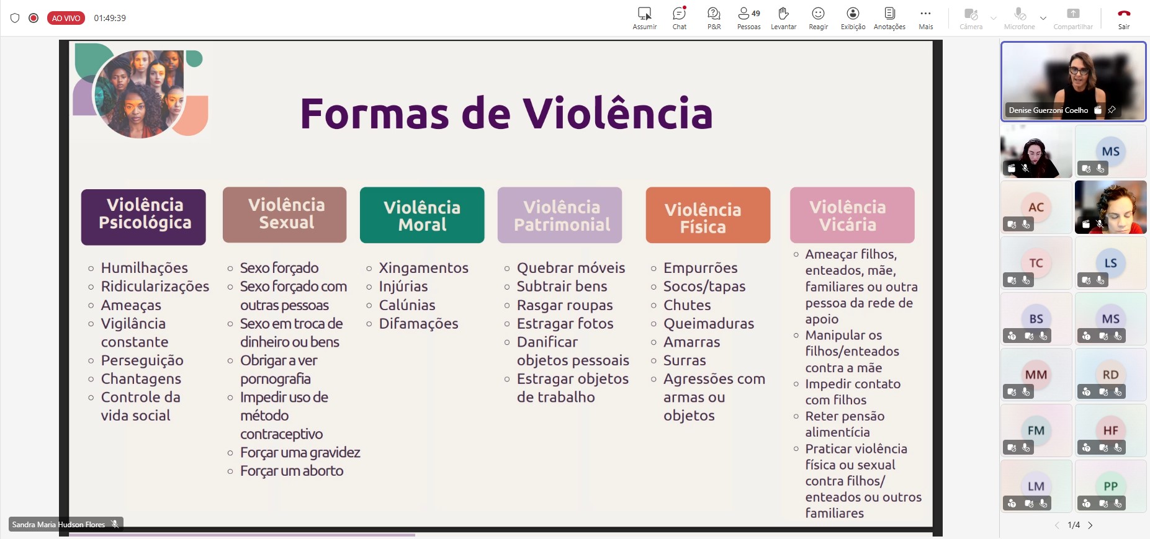The width and height of the screenshot is (1150, 539).
Task: Click the AO VIVO live badge
Action: (66, 18)
